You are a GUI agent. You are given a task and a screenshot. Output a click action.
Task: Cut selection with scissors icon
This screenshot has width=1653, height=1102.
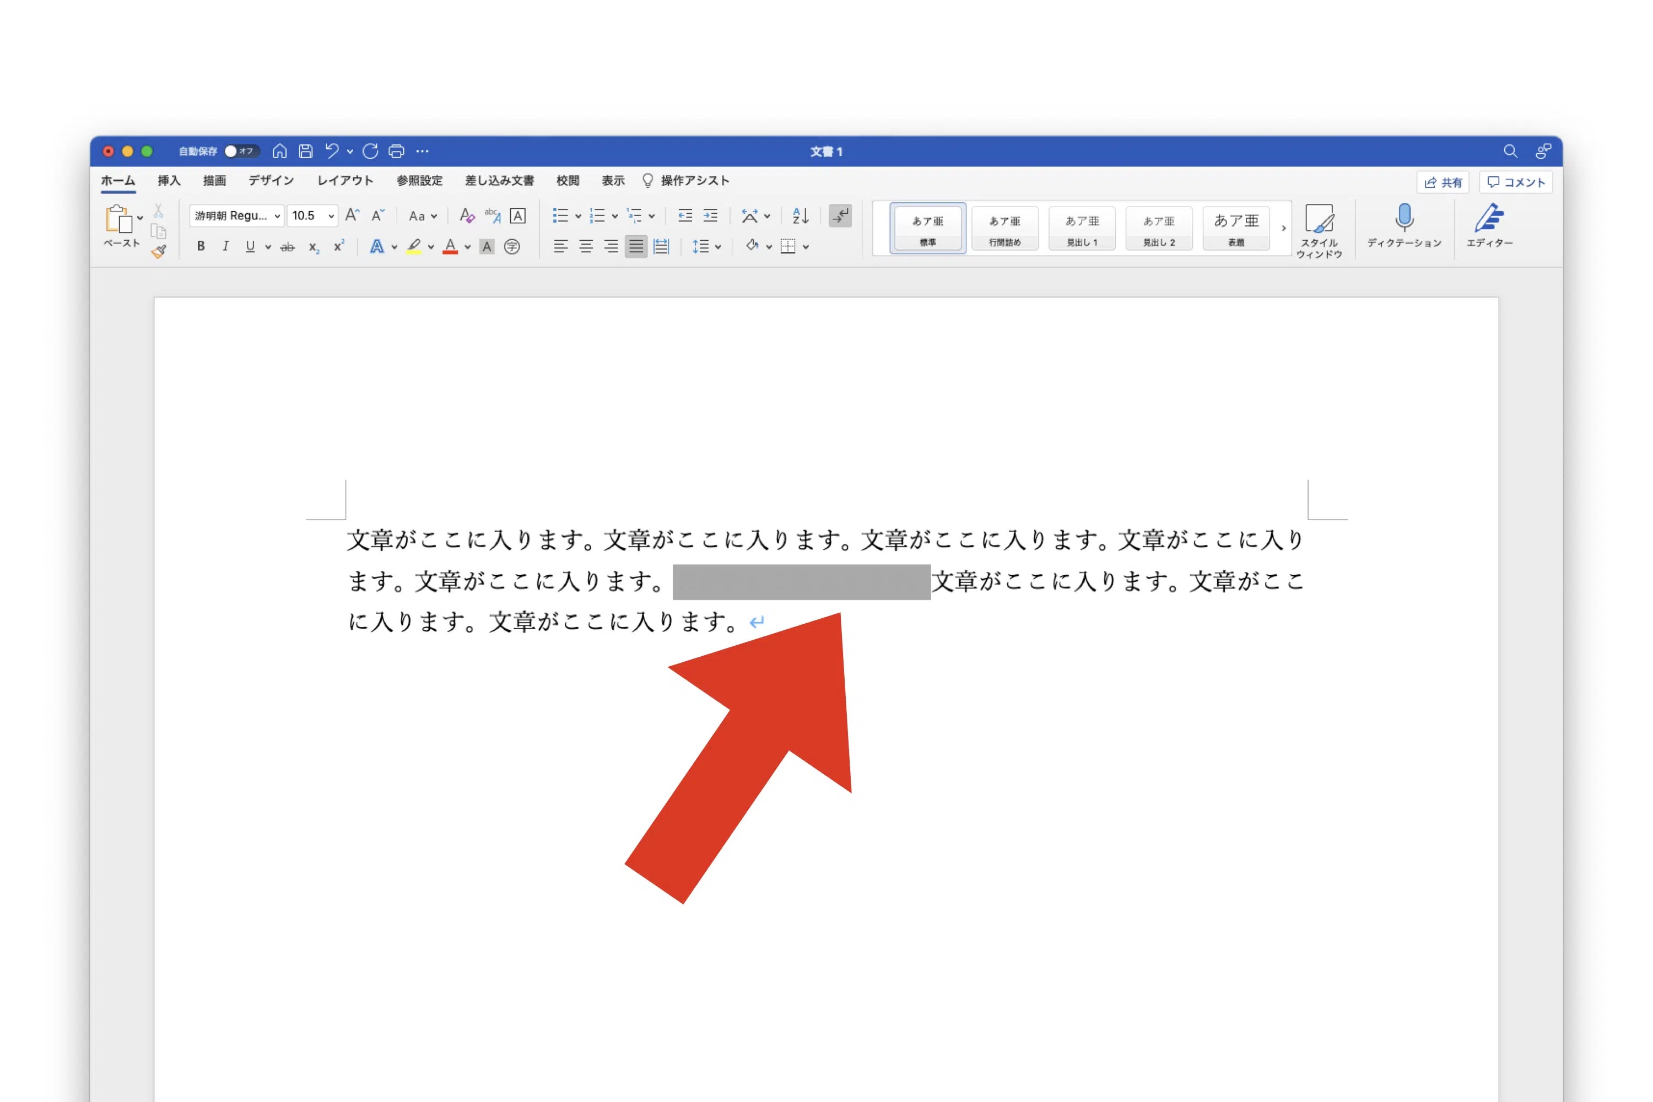159,211
